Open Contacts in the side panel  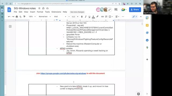coord(147,40)
